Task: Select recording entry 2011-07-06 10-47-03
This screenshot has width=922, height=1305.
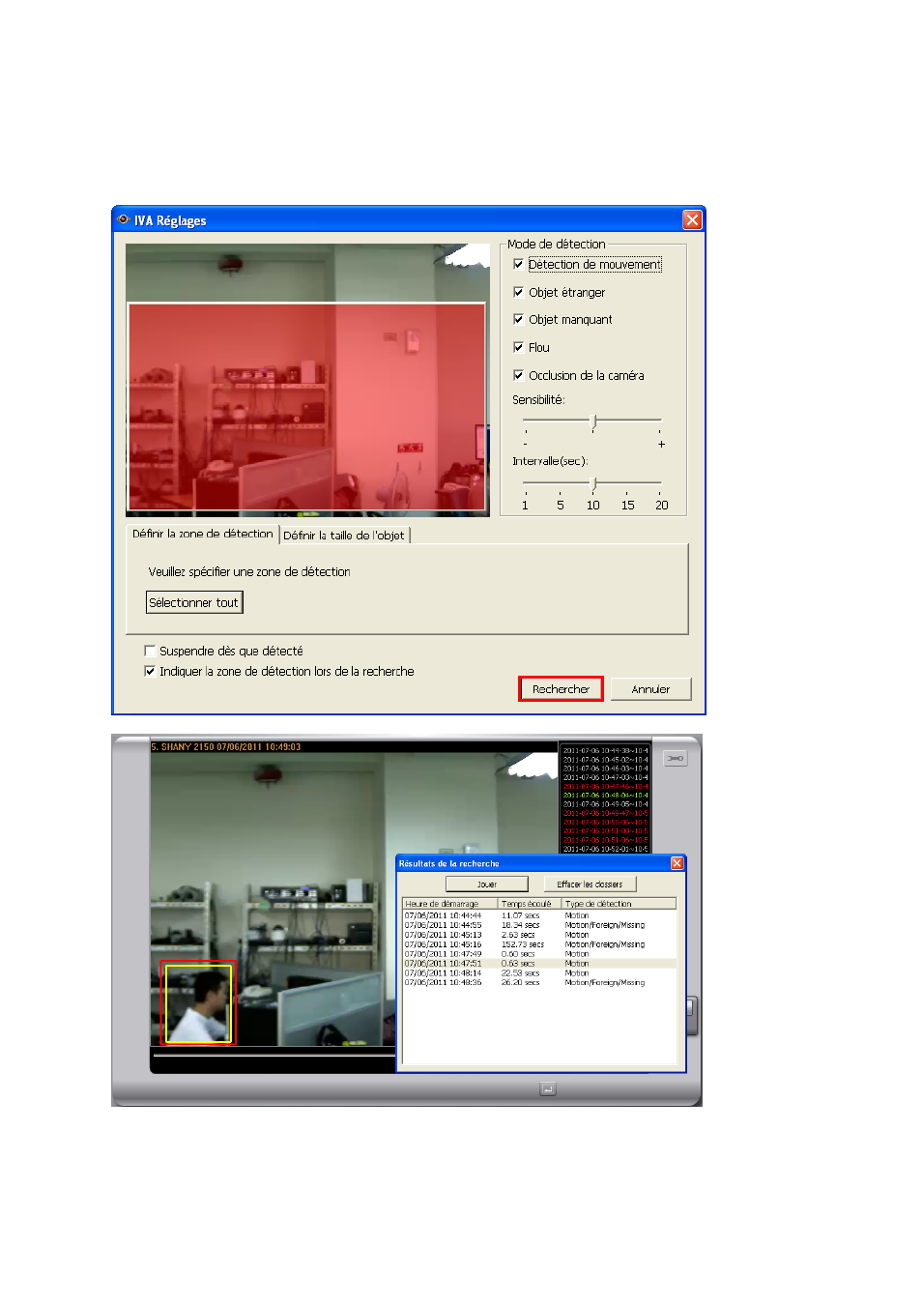Action: pos(606,777)
